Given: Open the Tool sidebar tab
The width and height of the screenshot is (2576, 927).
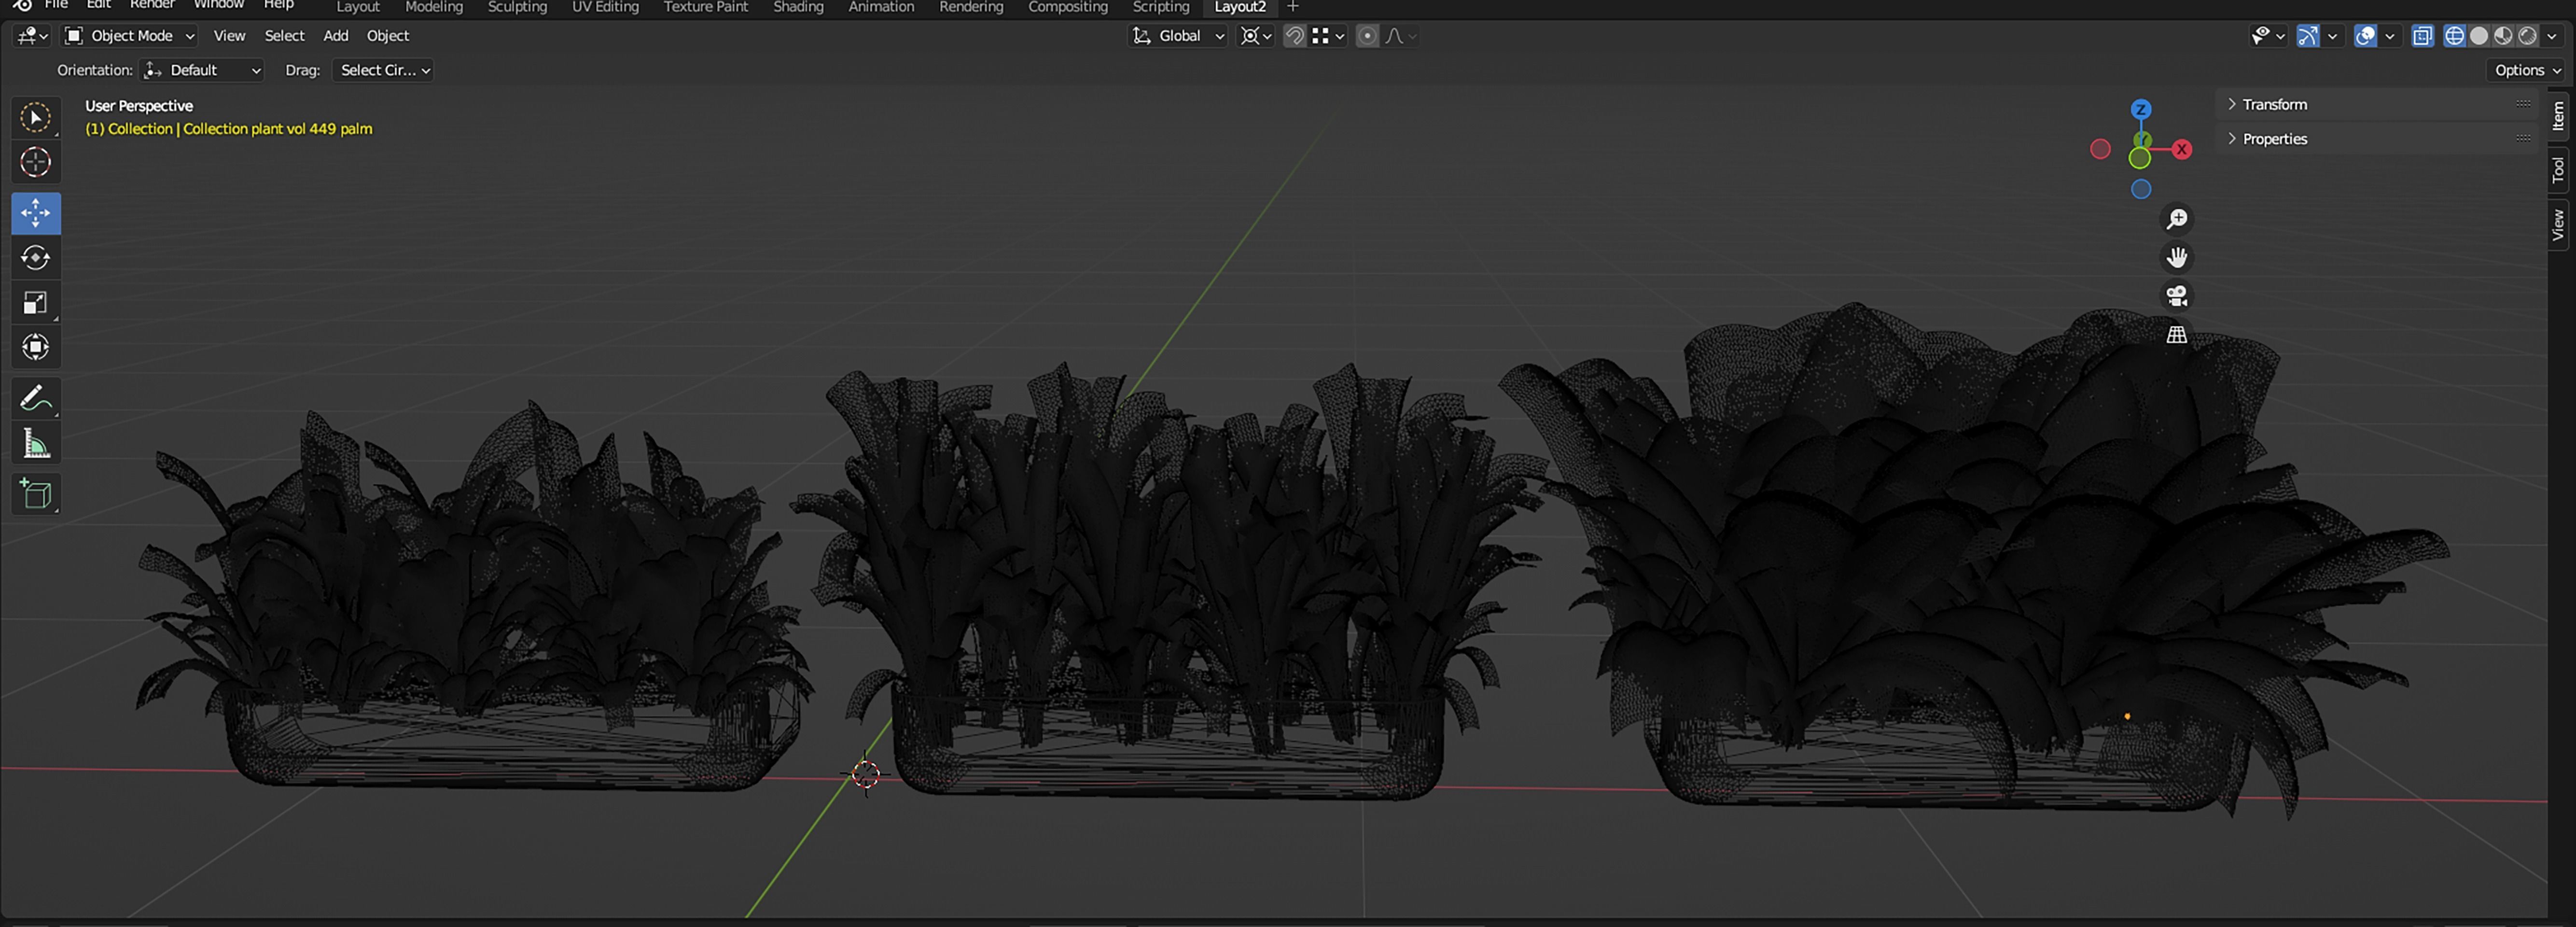Looking at the screenshot, I should (2558, 169).
